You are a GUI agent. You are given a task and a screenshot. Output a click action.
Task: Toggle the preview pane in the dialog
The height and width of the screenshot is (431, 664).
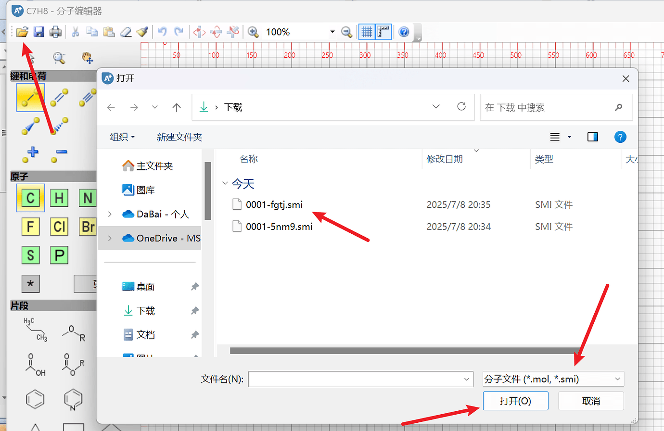[x=592, y=137]
